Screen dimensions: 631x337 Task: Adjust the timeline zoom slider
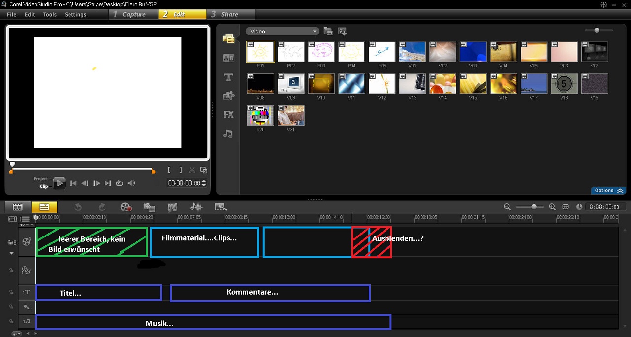(x=534, y=207)
